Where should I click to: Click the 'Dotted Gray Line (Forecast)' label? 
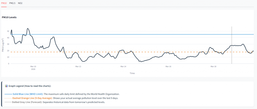[x=27, y=102]
